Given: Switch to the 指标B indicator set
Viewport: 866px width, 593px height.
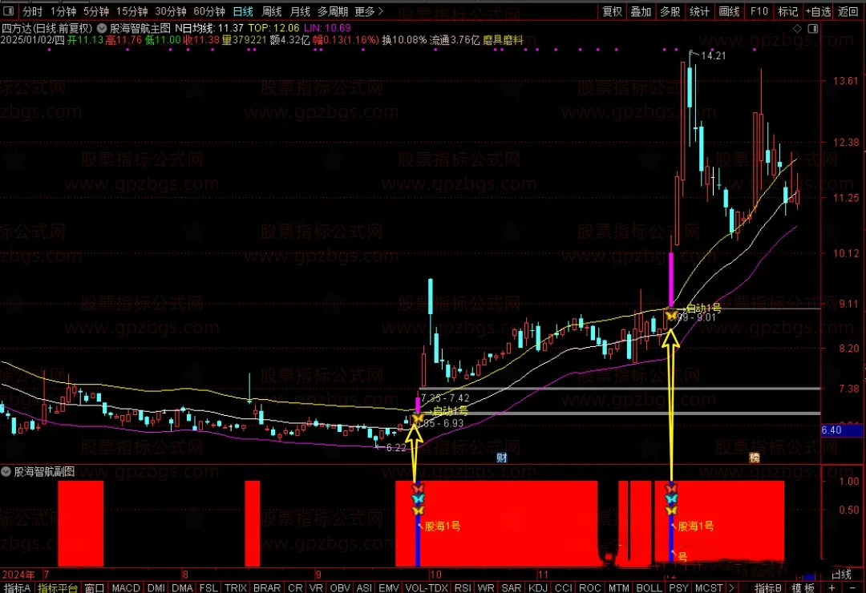Looking at the screenshot, I should click(767, 587).
